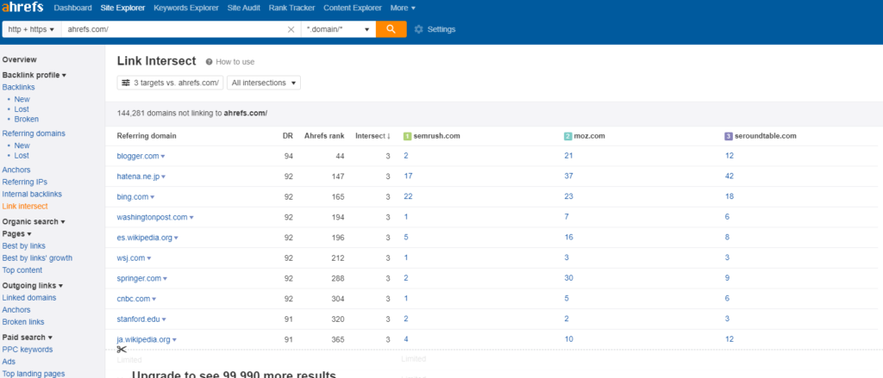This screenshot has height=378, width=883.
Task: Click the How to use link
Action: click(235, 62)
